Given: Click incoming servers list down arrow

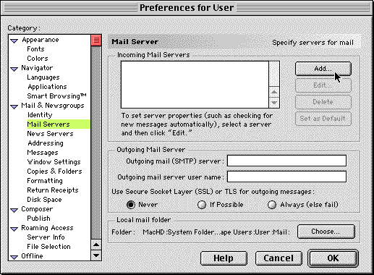Looking at the screenshot, I should 274,103.
